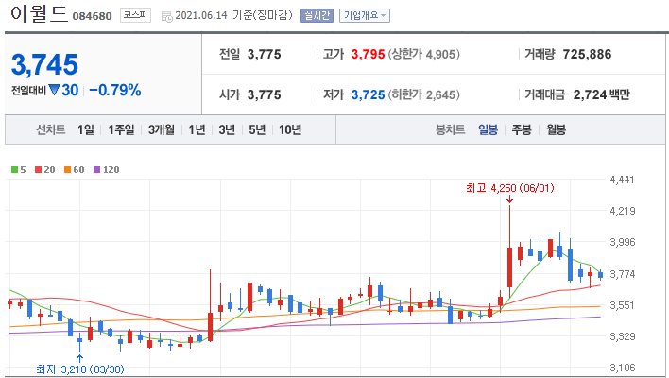Click the orange 60-day moving average swatch

point(67,170)
